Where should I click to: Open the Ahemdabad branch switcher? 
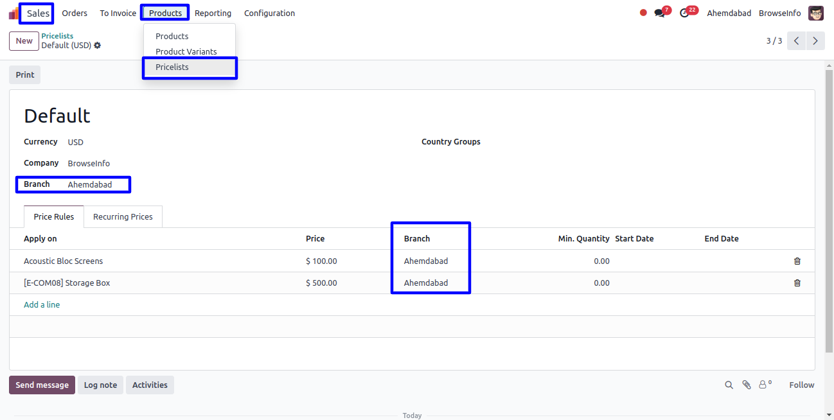click(729, 13)
